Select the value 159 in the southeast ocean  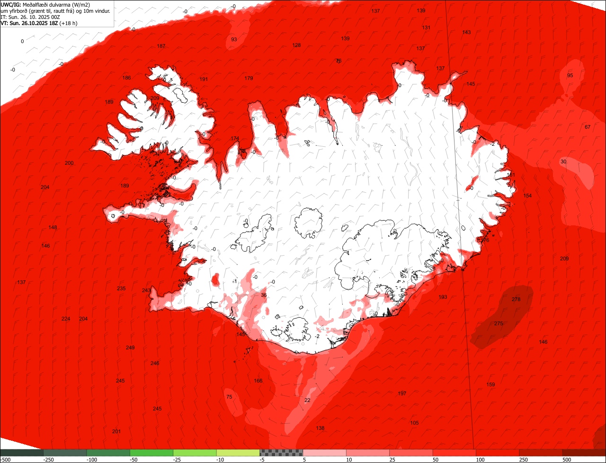click(490, 384)
